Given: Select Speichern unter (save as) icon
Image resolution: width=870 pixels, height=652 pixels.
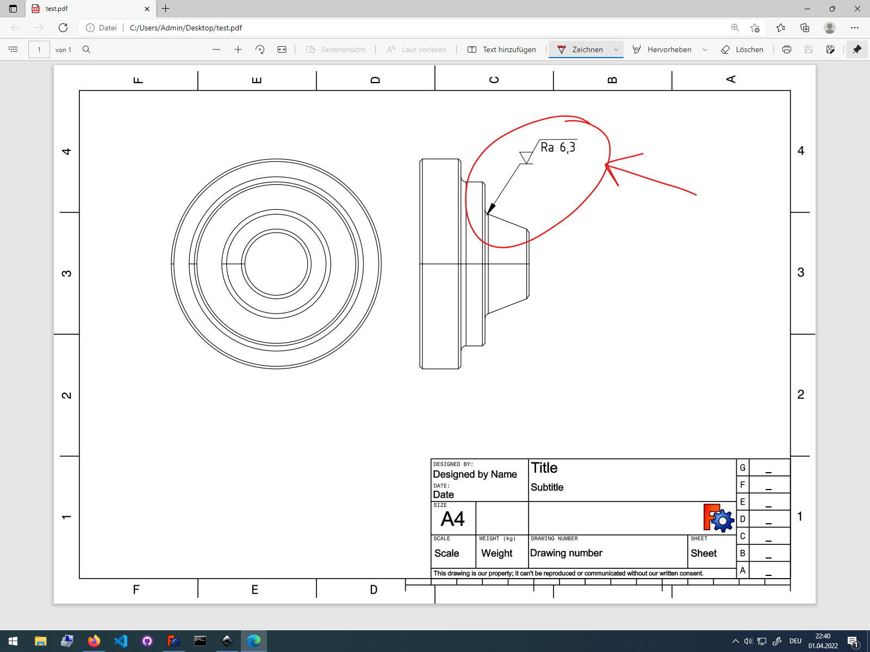Looking at the screenshot, I should pos(831,49).
